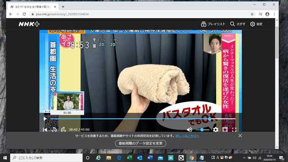
Task: Skip forward thirty seconds in video
Action: pos(63,130)
